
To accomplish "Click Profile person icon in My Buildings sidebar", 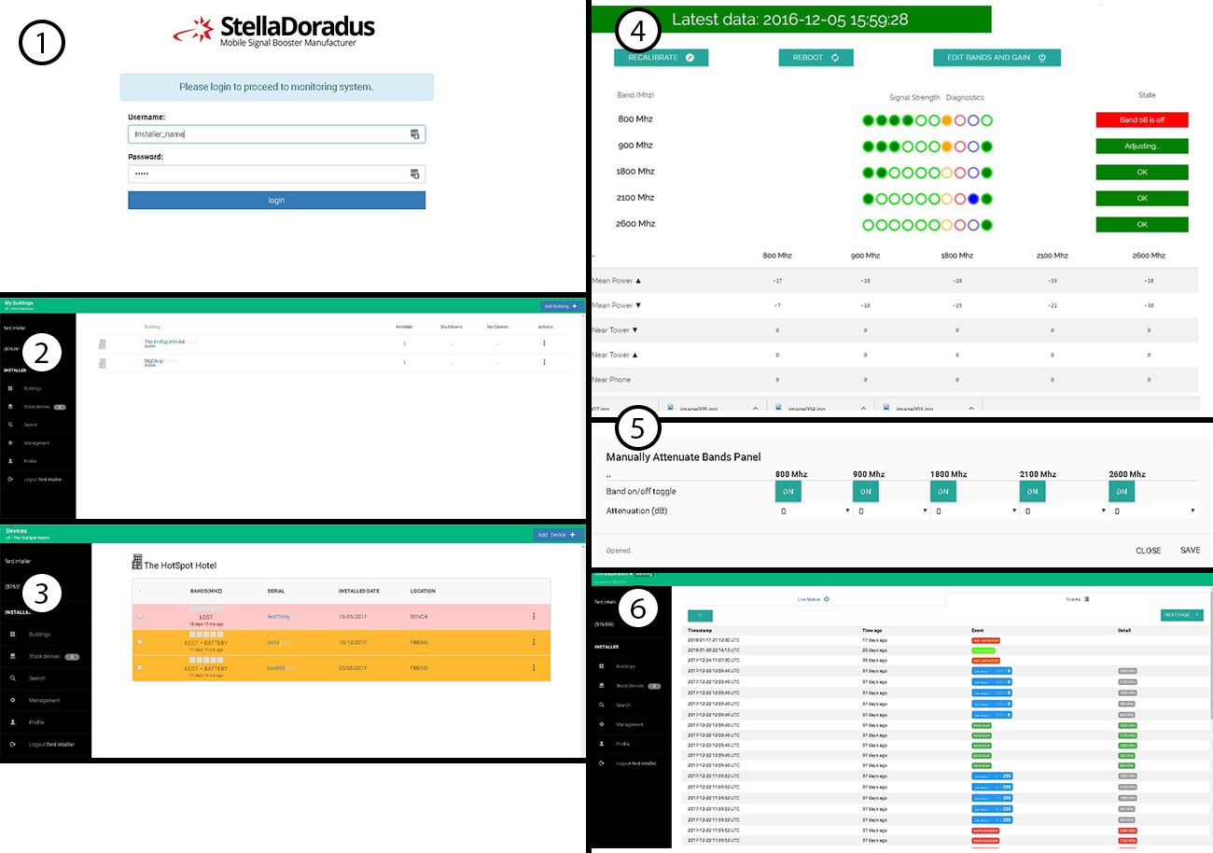I will [10, 461].
